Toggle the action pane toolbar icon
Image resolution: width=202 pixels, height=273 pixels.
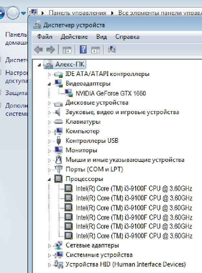click(95, 50)
